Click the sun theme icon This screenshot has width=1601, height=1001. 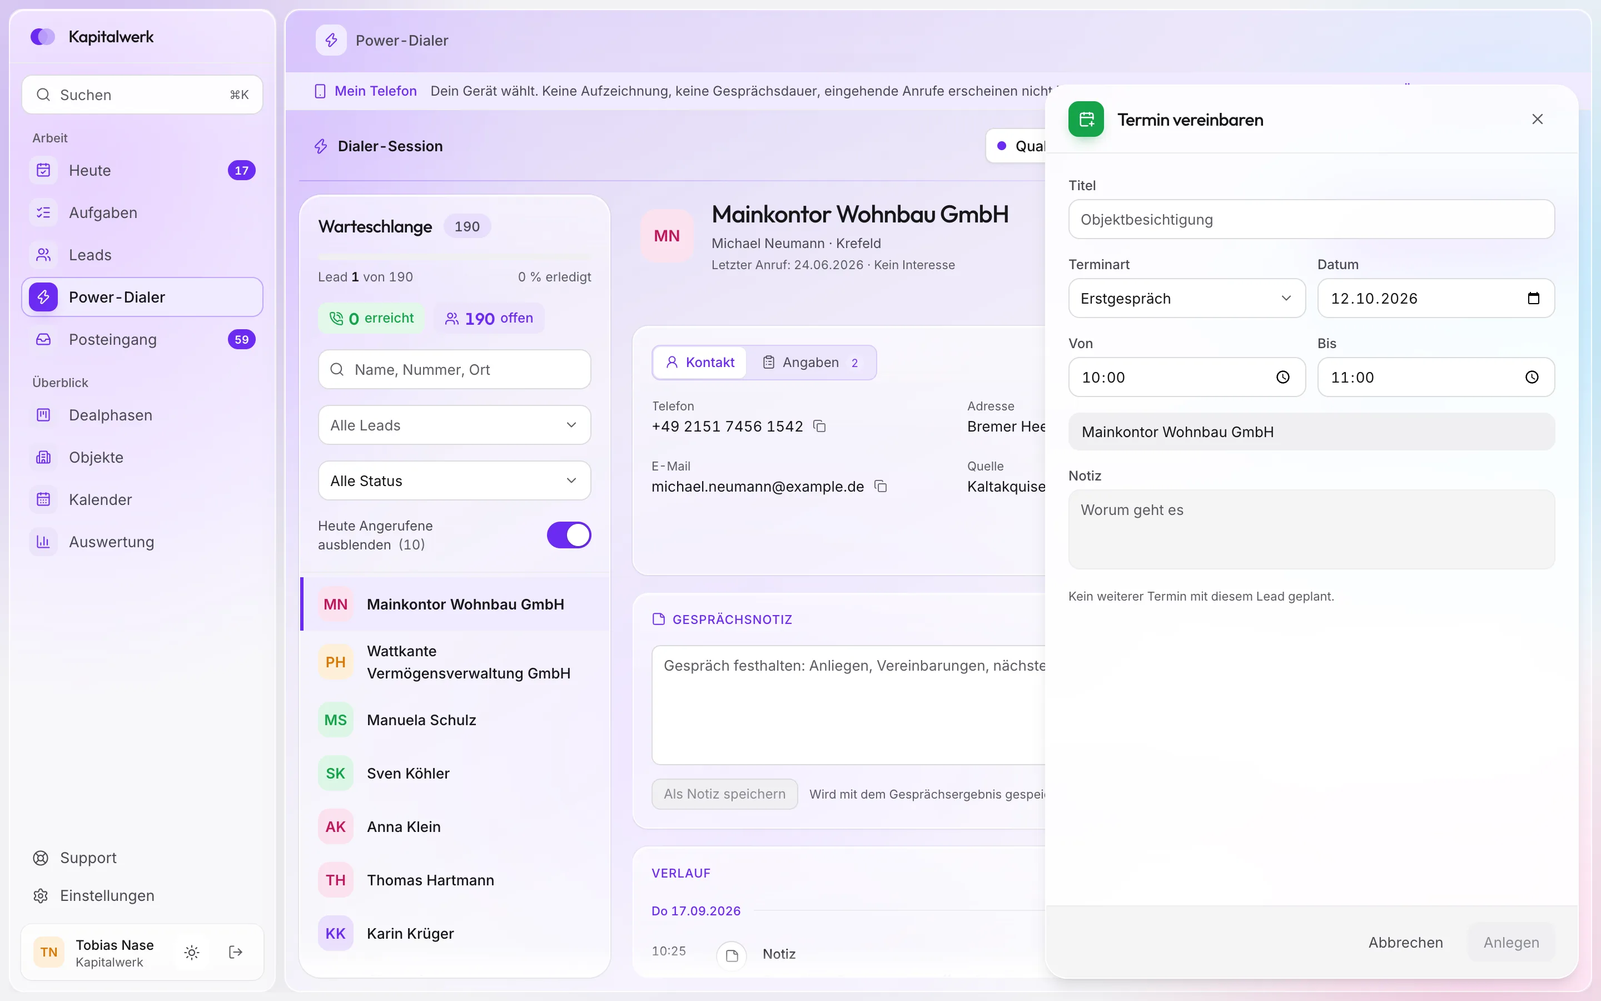pyautogui.click(x=192, y=952)
